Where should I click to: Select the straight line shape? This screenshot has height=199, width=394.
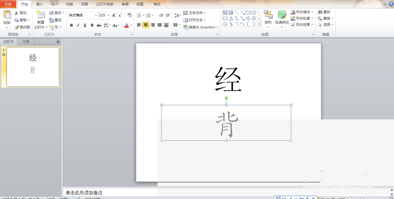[x=236, y=12]
